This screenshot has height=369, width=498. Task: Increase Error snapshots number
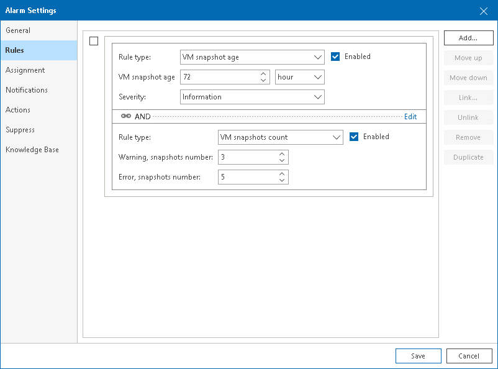pyautogui.click(x=282, y=174)
